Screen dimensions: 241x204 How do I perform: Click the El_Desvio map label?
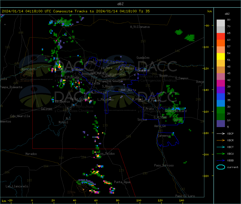(62, 102)
